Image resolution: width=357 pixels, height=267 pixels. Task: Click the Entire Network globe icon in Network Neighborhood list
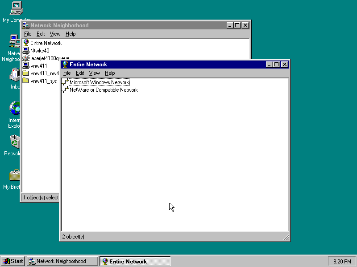click(26, 43)
